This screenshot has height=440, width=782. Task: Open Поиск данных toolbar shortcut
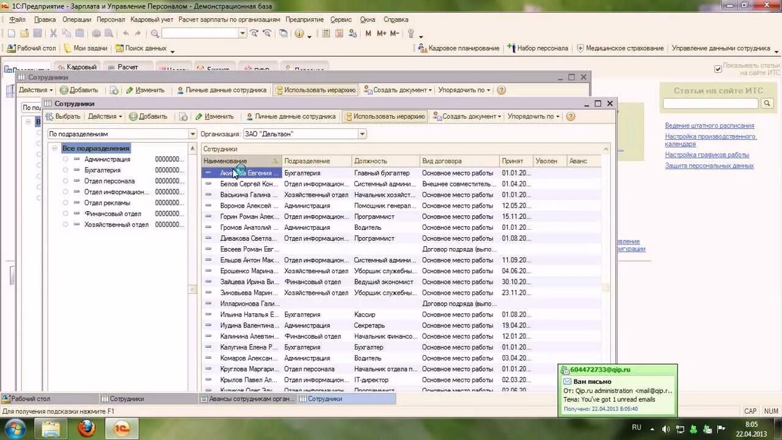coord(141,48)
